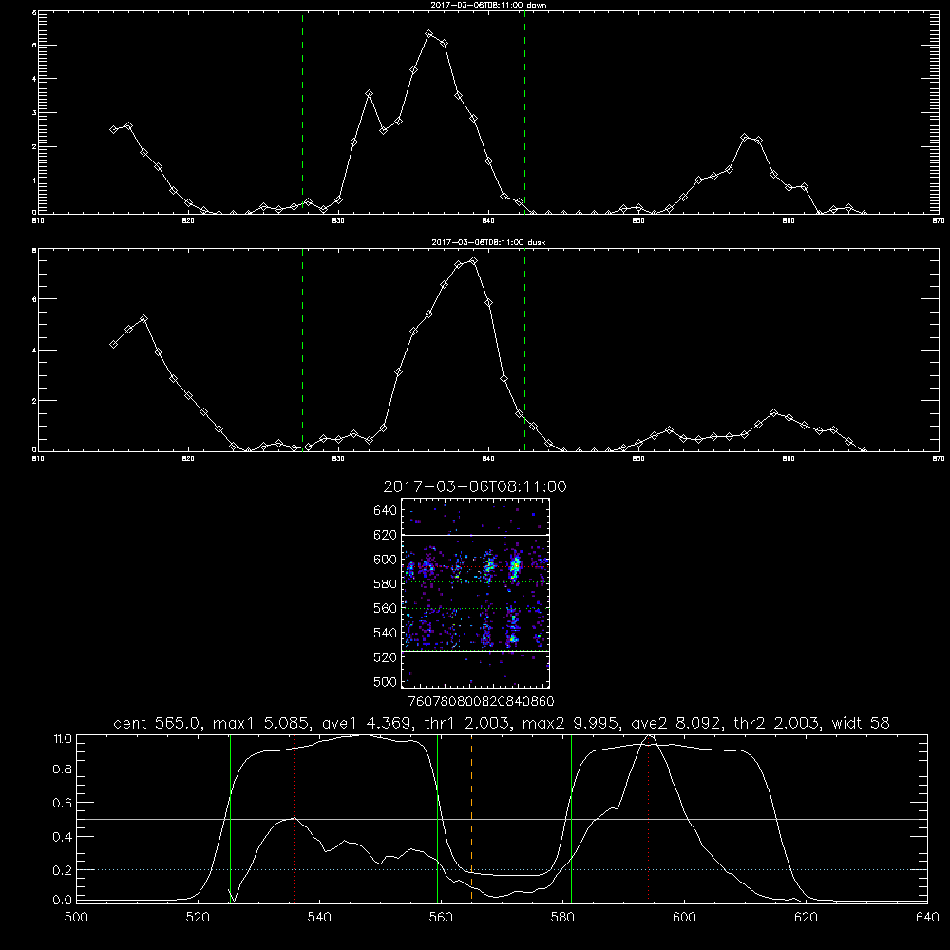Click y-axis label '600' beside spectrogram image

click(386, 560)
